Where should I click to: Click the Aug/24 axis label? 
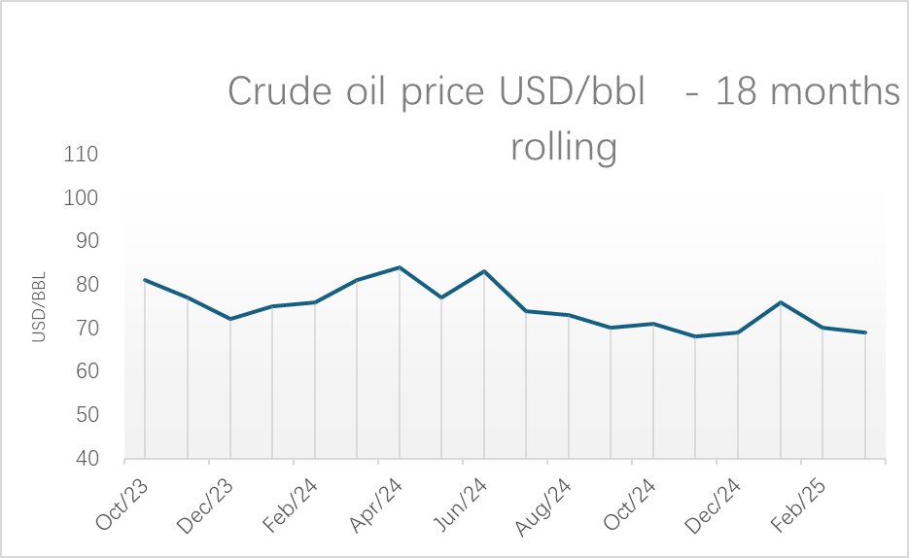543,507
